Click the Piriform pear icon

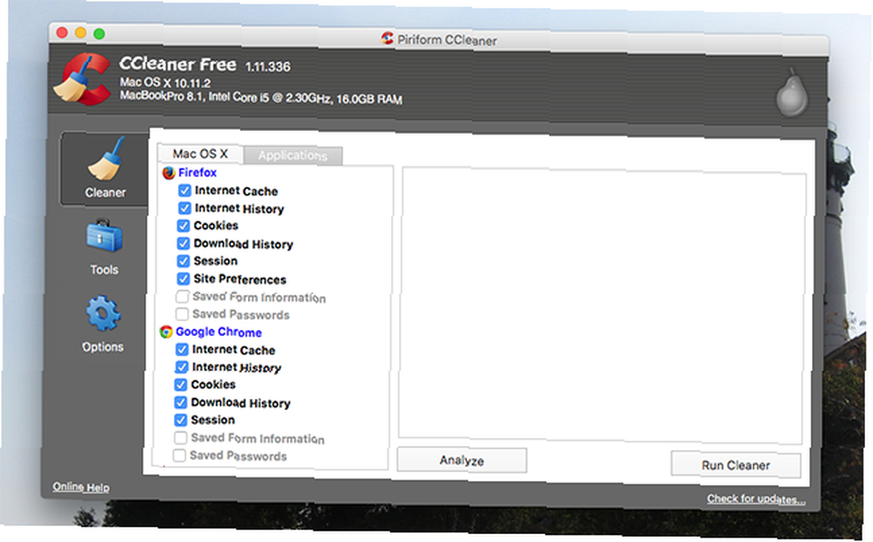coord(792,93)
